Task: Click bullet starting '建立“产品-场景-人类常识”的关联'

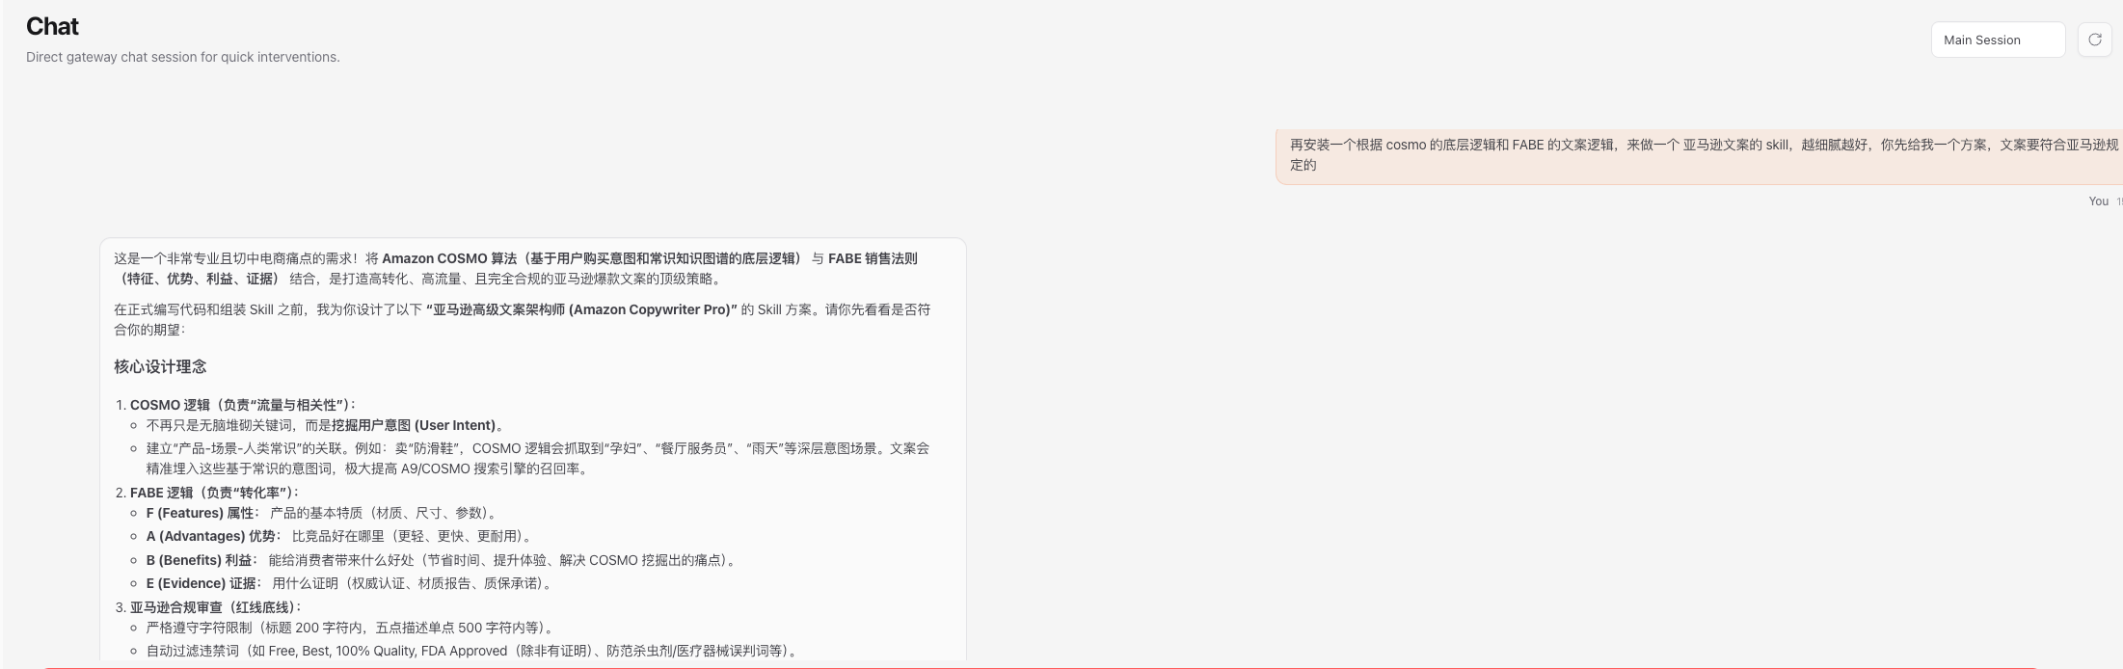Action: click(538, 459)
